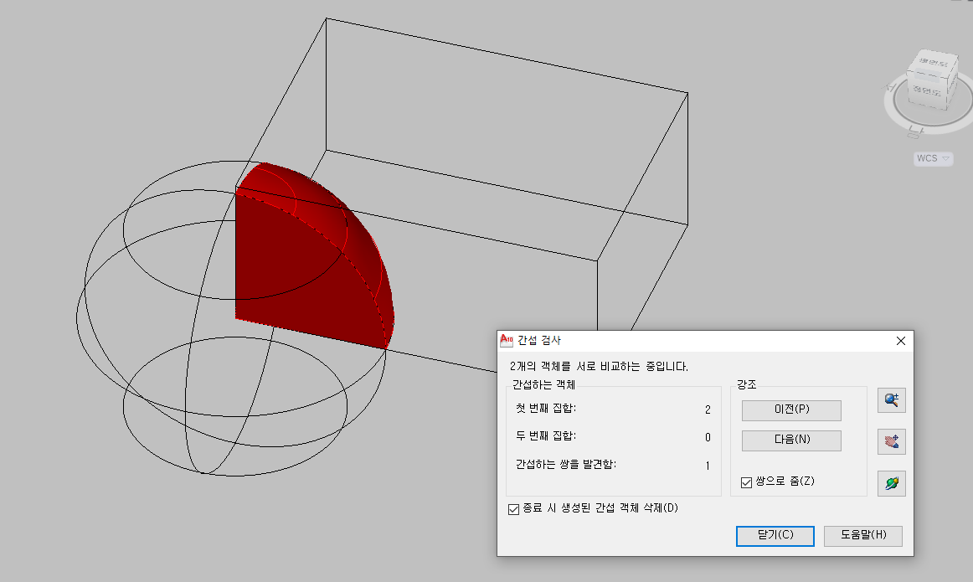Click the AutoCAD logo icon in the dialog title bar
Screen dimensions: 973x582
pos(507,340)
